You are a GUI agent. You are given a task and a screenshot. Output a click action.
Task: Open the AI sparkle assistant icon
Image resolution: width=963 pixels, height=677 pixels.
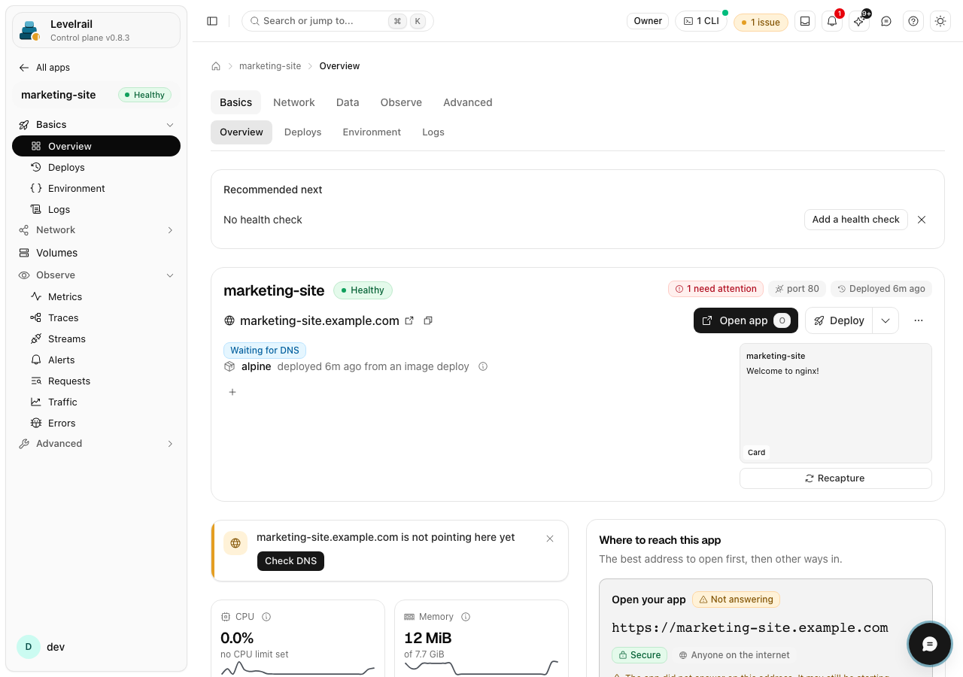(859, 21)
